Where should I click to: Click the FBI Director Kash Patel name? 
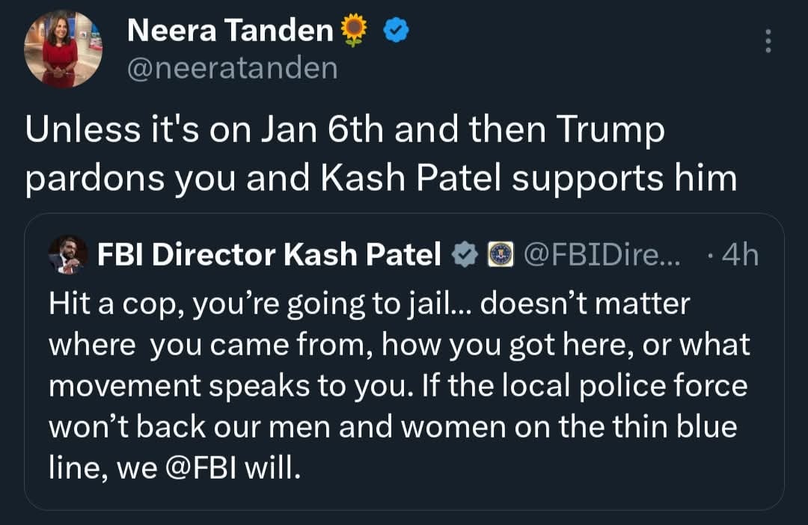click(x=269, y=256)
